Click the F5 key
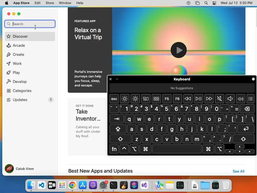Image resolution: width=257 pixels, height=193 pixels. 167,99
